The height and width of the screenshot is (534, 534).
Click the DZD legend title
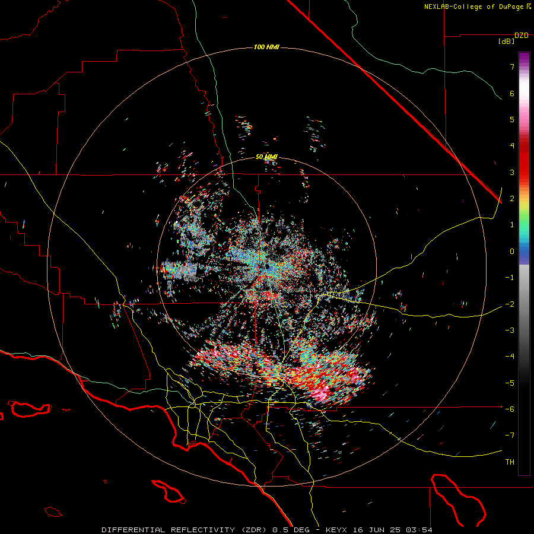coord(522,36)
